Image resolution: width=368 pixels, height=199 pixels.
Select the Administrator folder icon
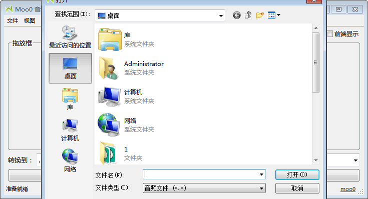click(x=109, y=68)
